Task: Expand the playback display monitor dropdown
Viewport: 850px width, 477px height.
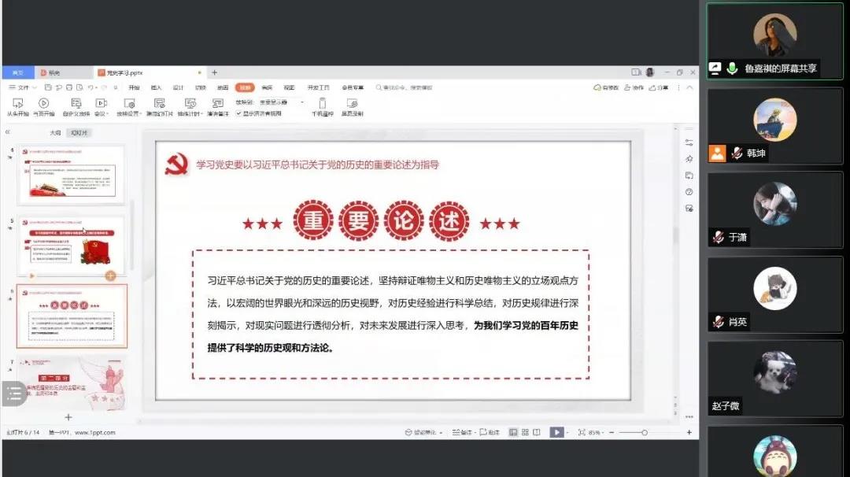Action: [x=301, y=102]
